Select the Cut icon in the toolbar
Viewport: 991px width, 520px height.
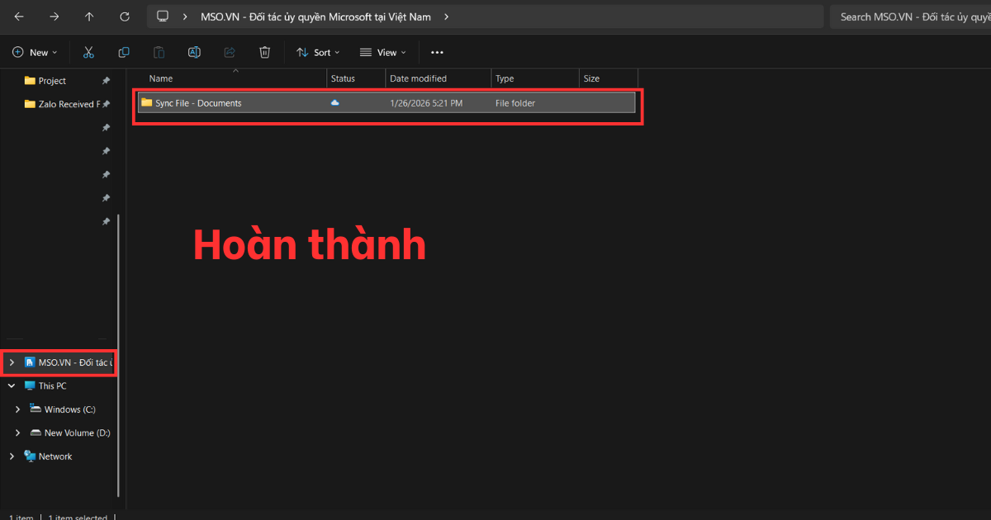tap(88, 52)
